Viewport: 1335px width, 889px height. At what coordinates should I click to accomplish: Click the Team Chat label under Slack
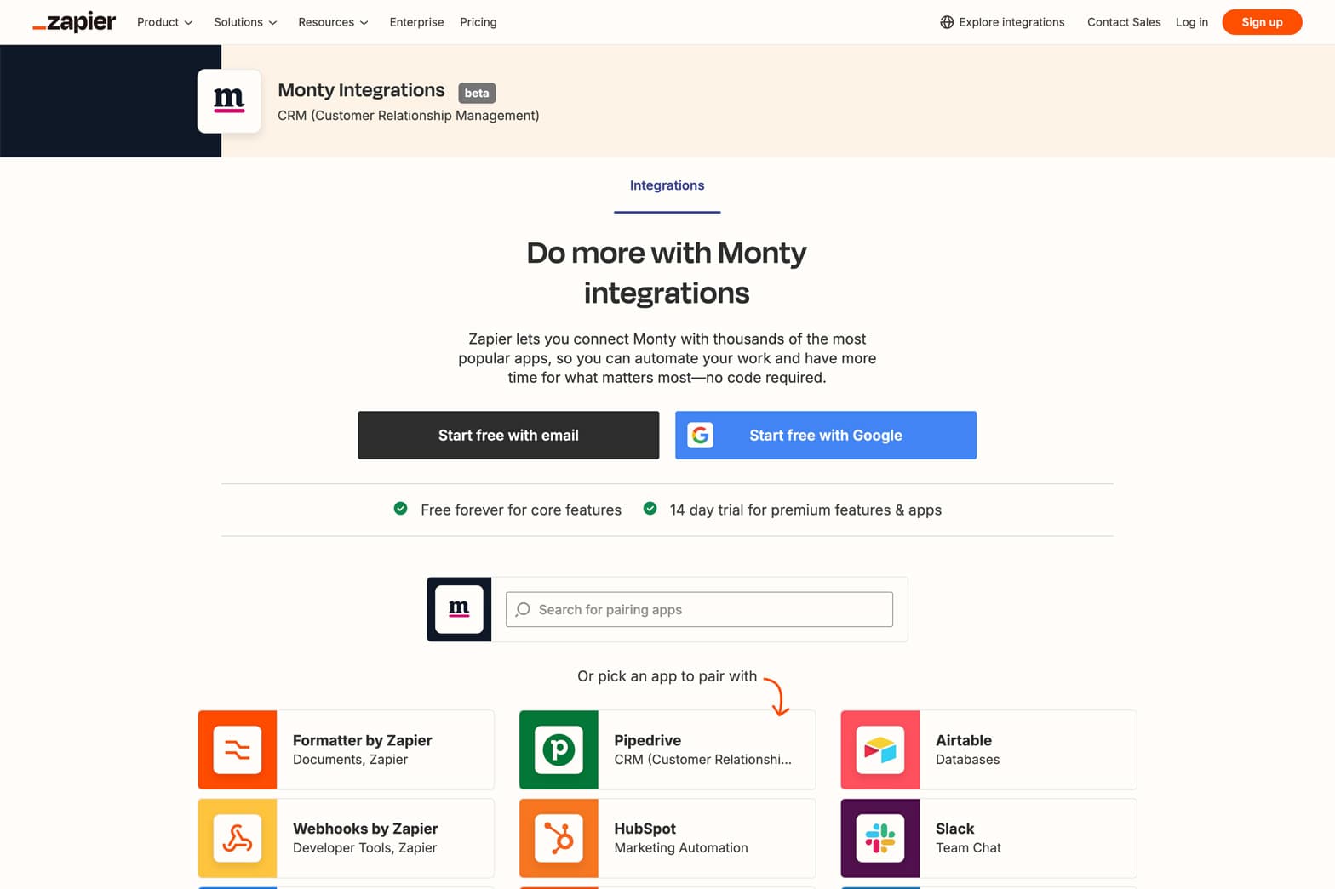[x=969, y=848]
